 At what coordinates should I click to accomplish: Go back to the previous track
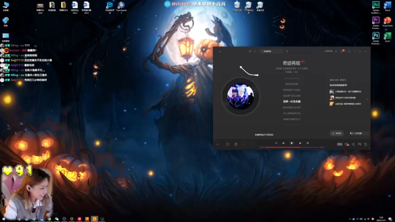point(283,143)
